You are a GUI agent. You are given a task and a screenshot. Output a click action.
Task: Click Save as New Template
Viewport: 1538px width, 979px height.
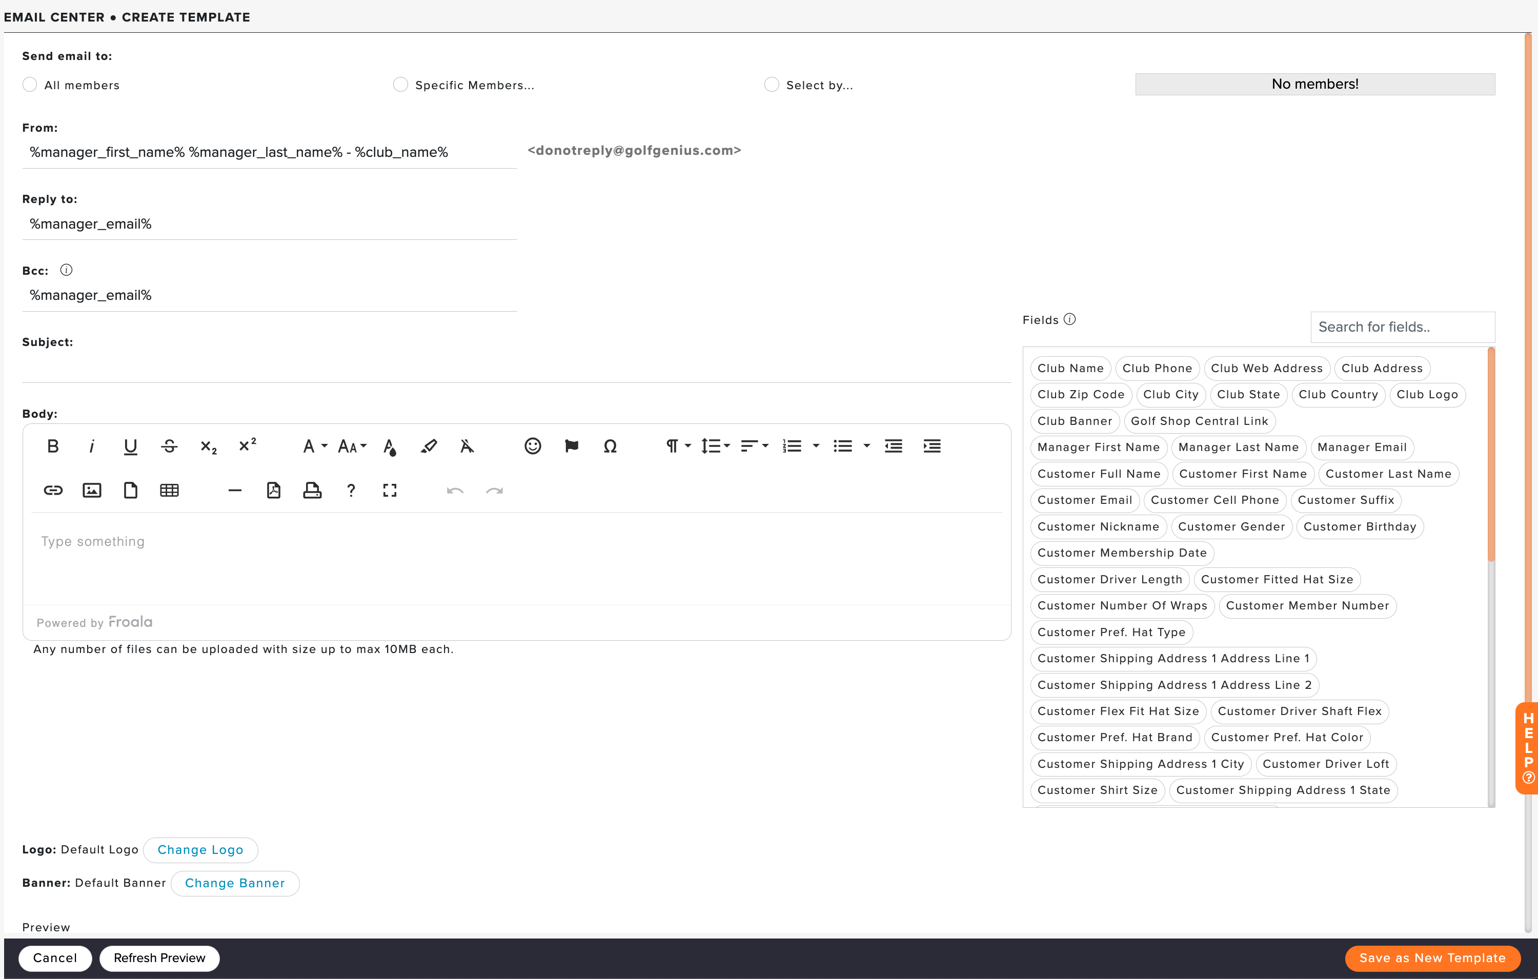(x=1432, y=958)
